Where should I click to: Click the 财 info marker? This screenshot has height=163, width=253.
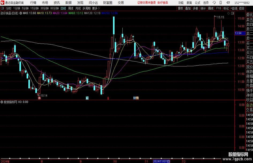point(135,98)
